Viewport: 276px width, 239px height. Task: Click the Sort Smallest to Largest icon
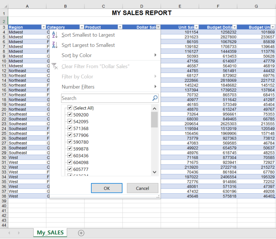[54, 35]
